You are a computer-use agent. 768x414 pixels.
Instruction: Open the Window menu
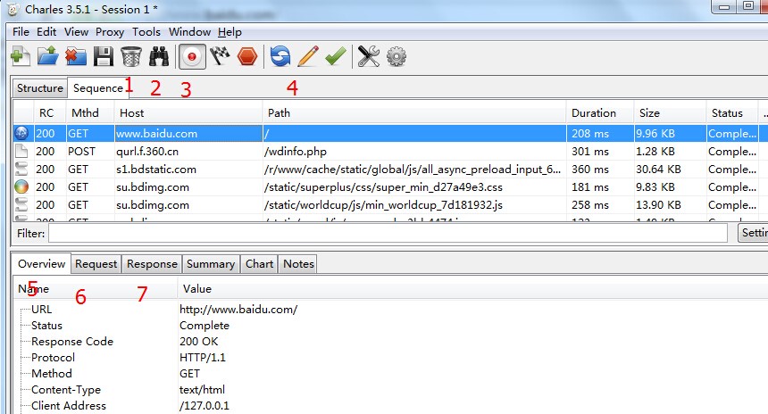[x=189, y=32]
